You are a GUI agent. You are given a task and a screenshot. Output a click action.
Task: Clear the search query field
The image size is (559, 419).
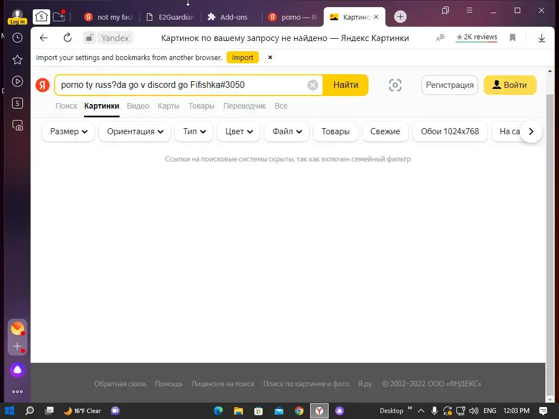point(313,85)
